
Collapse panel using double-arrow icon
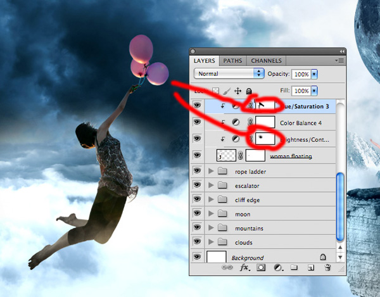point(342,51)
